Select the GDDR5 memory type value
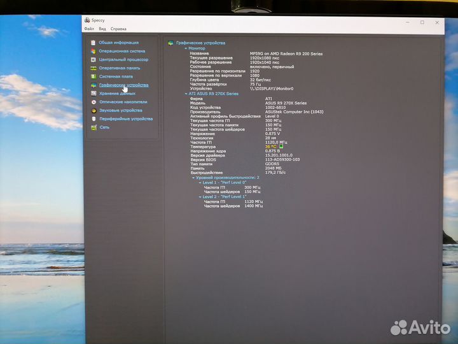Screen dimensions: 458x344 click(272, 164)
